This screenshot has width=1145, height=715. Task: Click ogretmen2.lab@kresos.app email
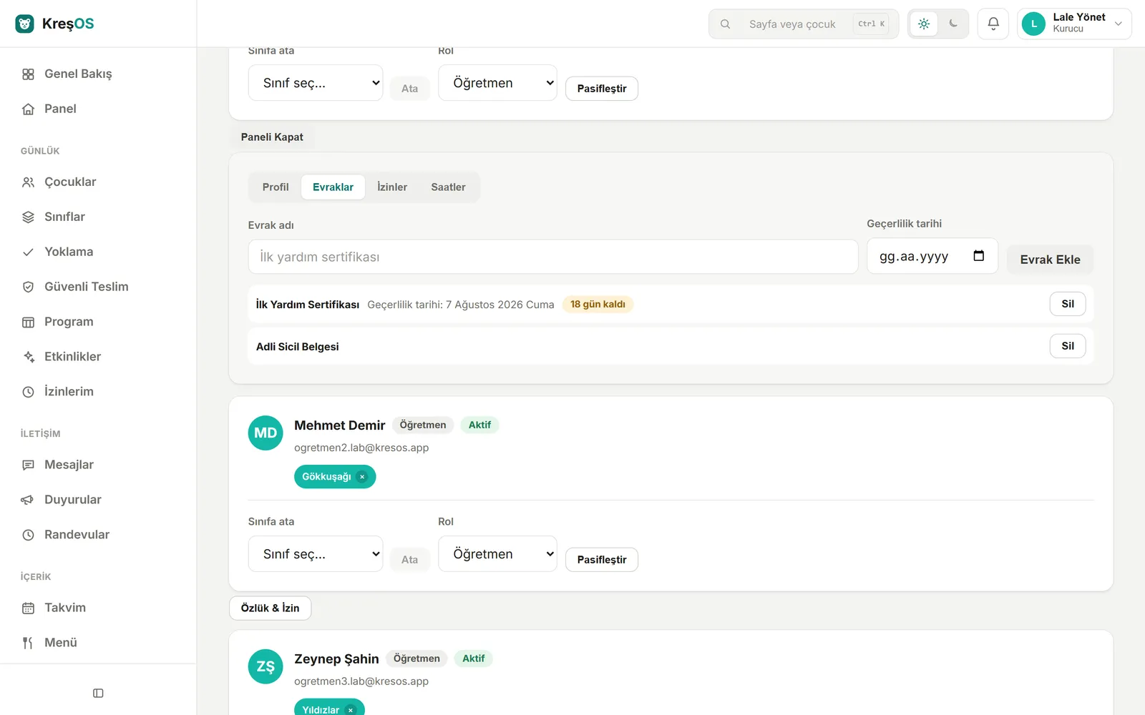[361, 448]
